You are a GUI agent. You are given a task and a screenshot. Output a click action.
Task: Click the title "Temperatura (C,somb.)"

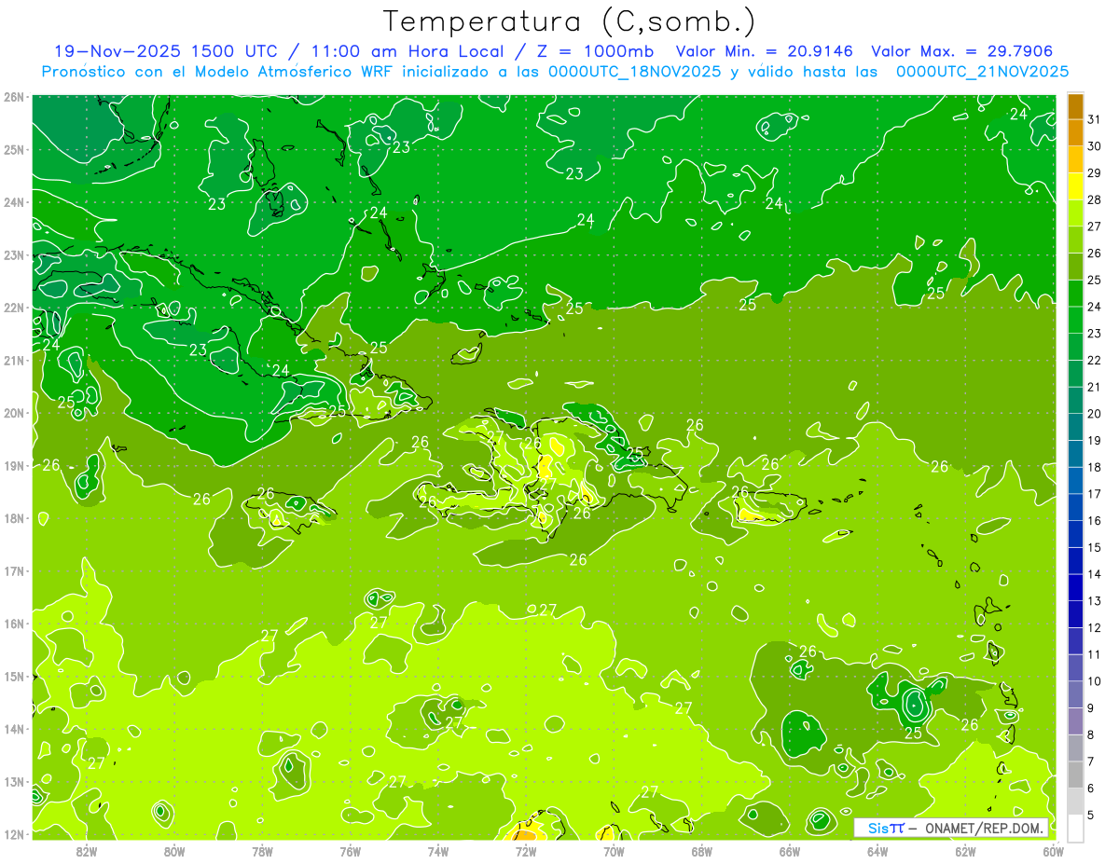click(569, 22)
